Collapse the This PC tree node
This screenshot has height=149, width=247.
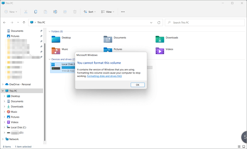point(3,91)
